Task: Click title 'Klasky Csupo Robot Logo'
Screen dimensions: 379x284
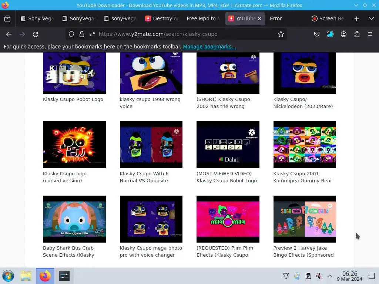Action: click(x=73, y=99)
